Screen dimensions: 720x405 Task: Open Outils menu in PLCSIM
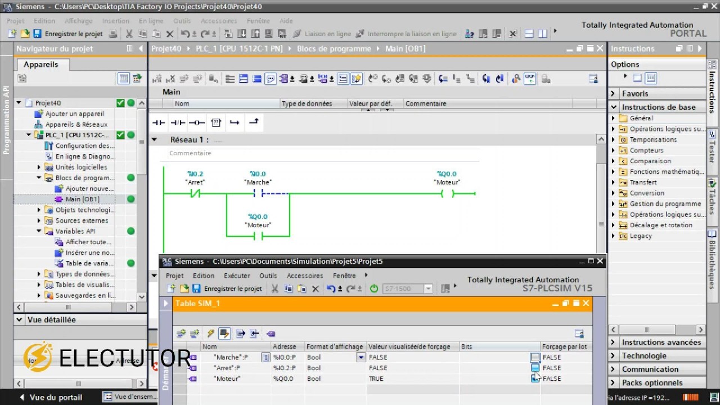pyautogui.click(x=268, y=276)
